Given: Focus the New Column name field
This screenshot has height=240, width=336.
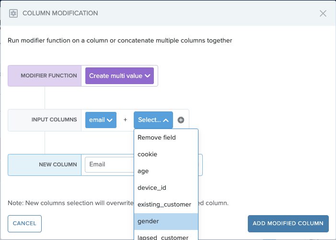Looking at the screenshot, I should (x=109, y=164).
